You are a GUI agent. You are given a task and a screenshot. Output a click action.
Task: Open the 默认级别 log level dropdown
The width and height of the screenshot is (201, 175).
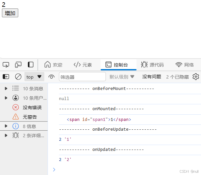pos(122,77)
